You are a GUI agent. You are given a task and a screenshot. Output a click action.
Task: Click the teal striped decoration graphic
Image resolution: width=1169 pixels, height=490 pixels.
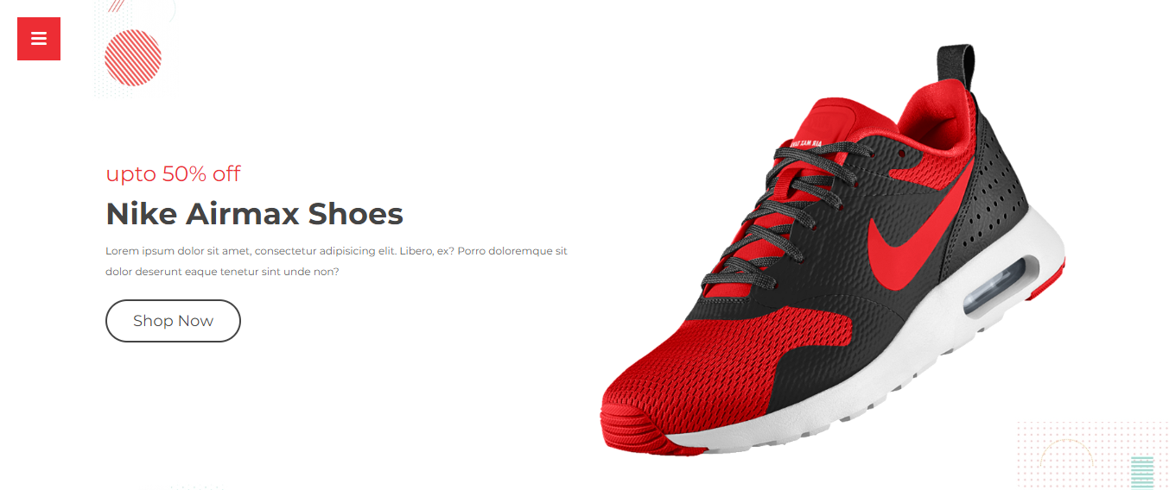[1142, 472]
